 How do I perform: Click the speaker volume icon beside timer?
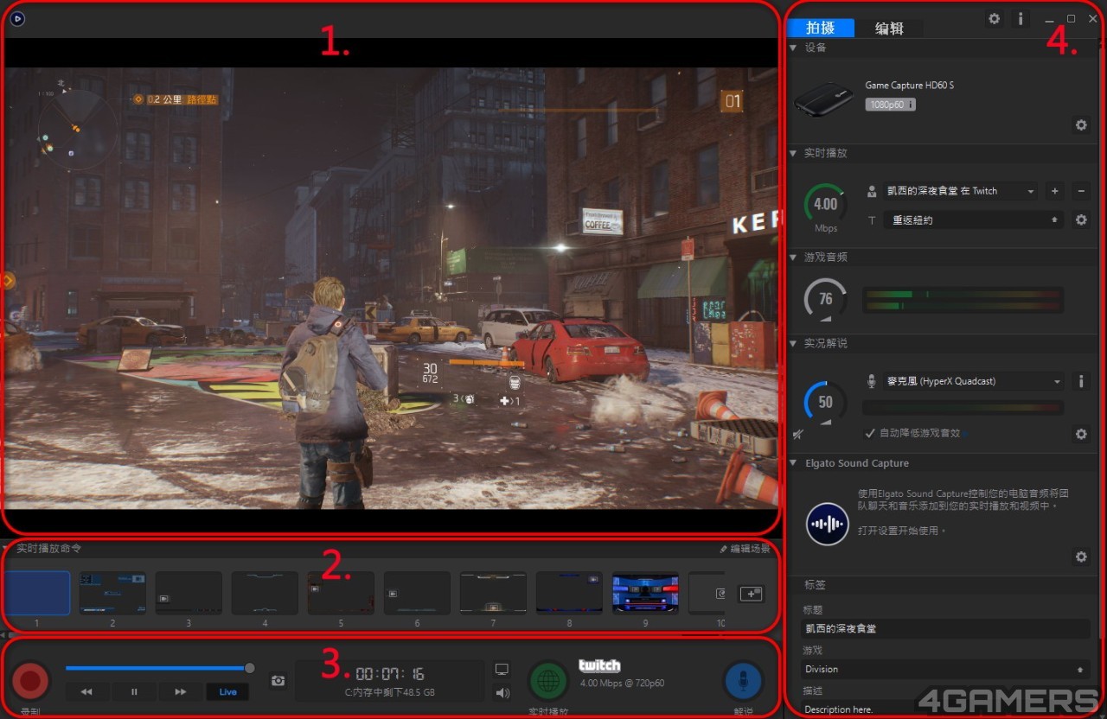pos(502,692)
